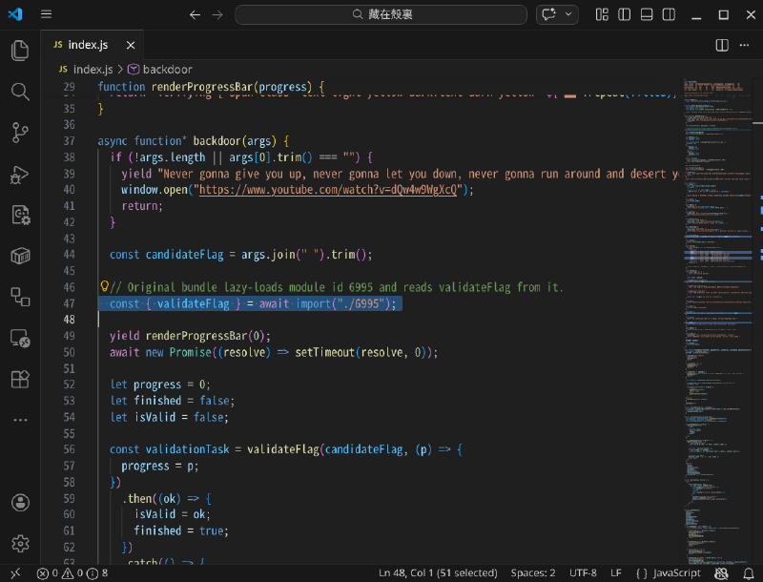Image resolution: width=763 pixels, height=582 pixels.
Task: Open the editor More Actions menu
Action: coord(744,45)
